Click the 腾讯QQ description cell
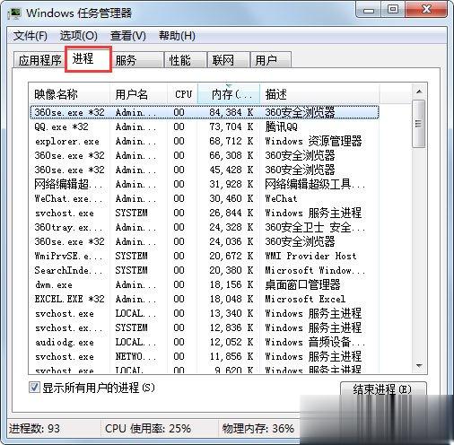The image size is (454, 445). pyautogui.click(x=281, y=127)
